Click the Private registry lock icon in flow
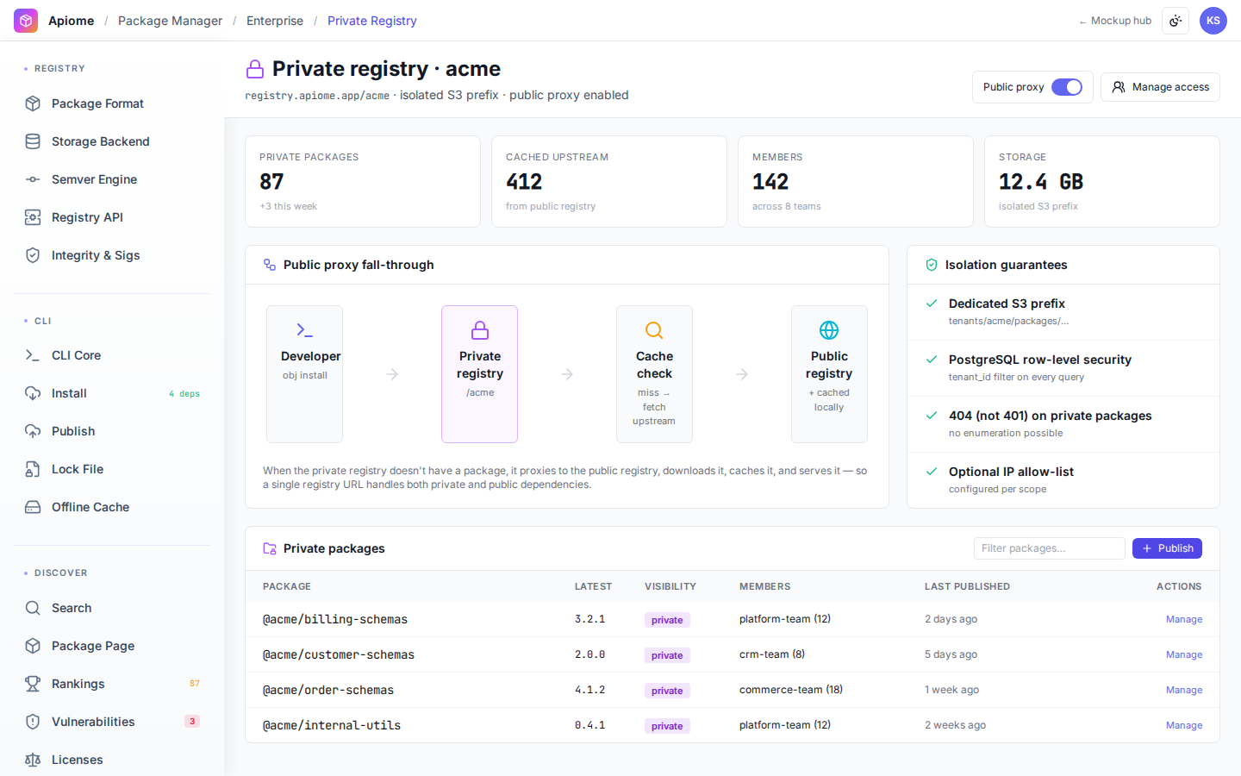This screenshot has height=776, width=1241. (480, 330)
